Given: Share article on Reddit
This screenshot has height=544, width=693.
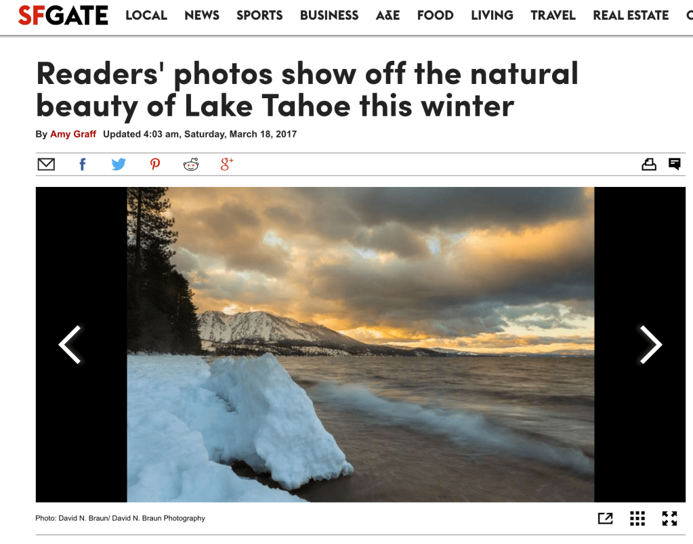Looking at the screenshot, I should point(191,165).
